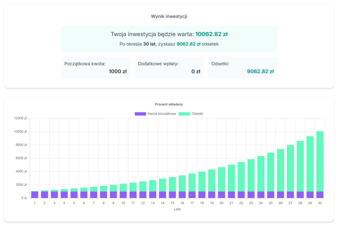Click the Lata axis label
This screenshot has height=227, width=340.
(x=177, y=209)
